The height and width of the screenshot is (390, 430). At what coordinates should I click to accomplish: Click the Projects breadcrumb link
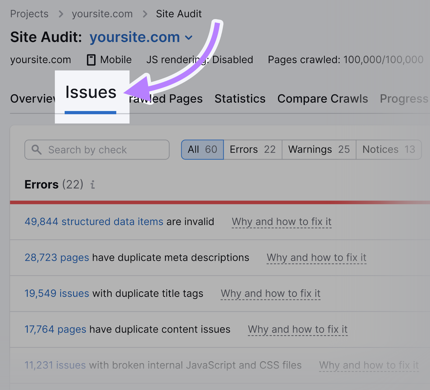point(29,14)
